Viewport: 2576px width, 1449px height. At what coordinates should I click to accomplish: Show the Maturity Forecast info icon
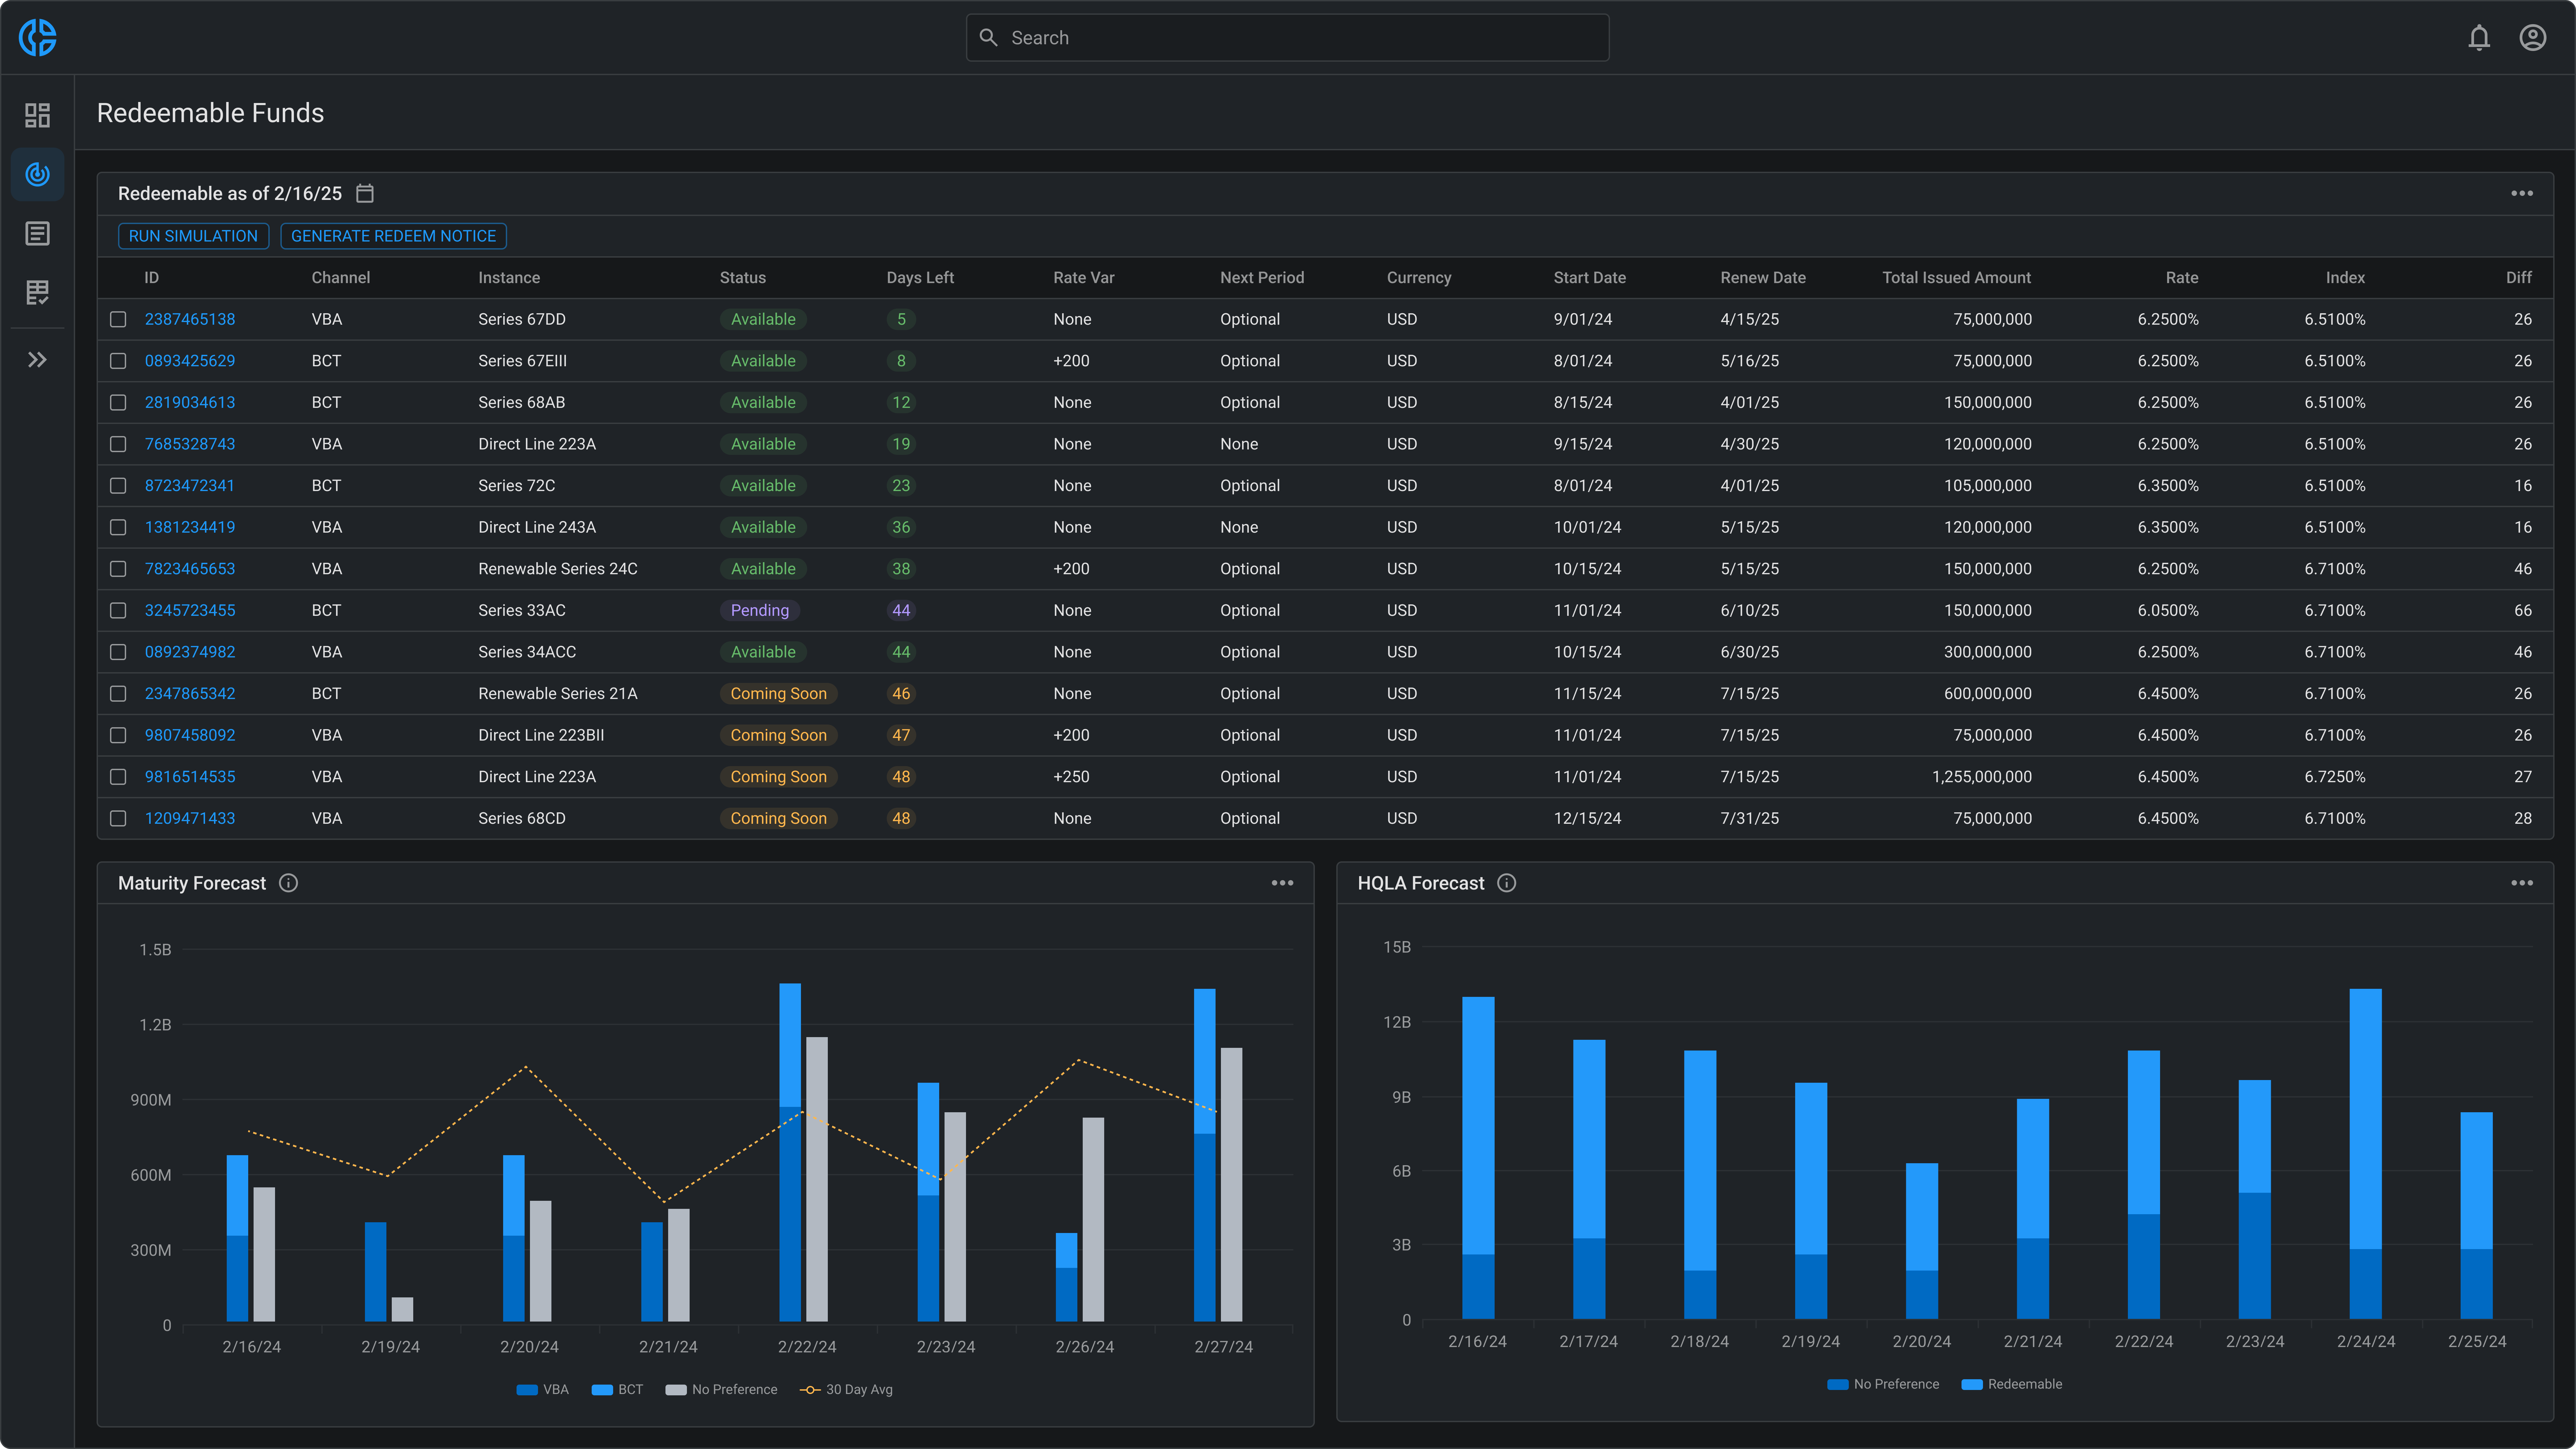click(288, 883)
